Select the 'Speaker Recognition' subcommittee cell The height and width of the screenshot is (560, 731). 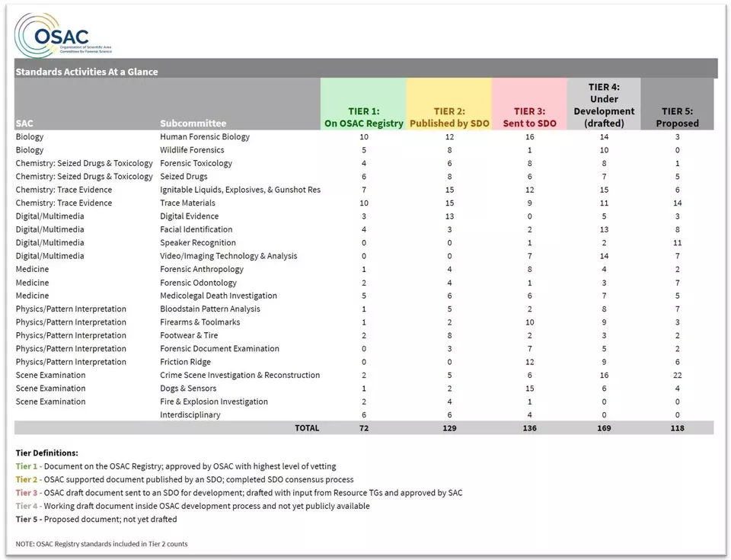coord(198,242)
